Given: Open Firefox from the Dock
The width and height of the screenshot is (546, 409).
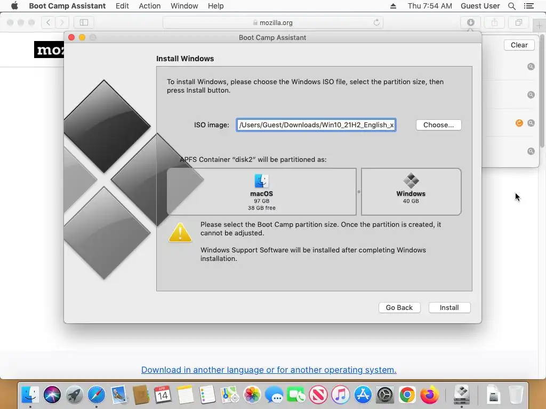Looking at the screenshot, I should 429,395.
